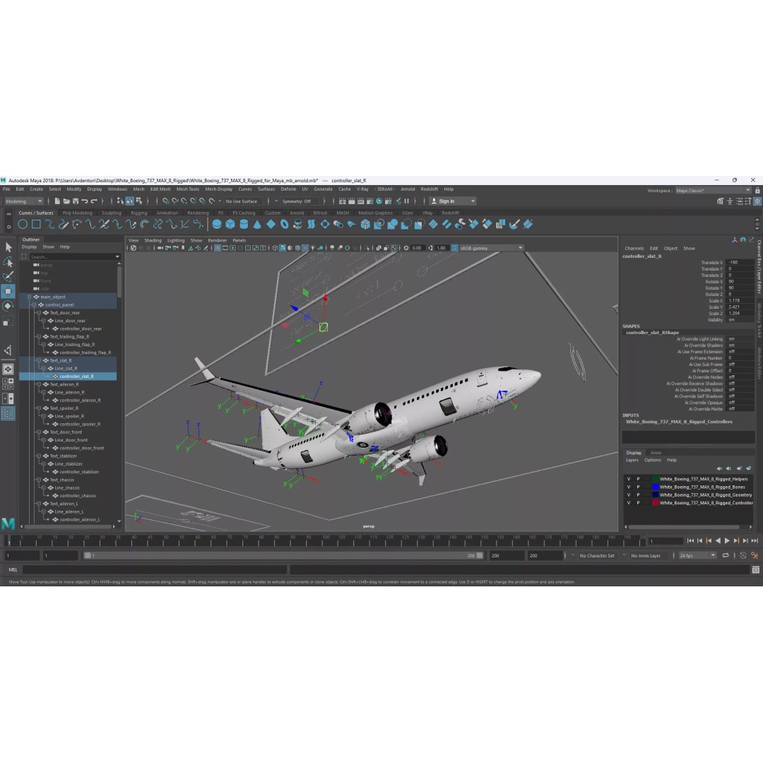The height and width of the screenshot is (763, 763).
Task: Create a NURBS cylinder from shelf
Action: coord(244,225)
